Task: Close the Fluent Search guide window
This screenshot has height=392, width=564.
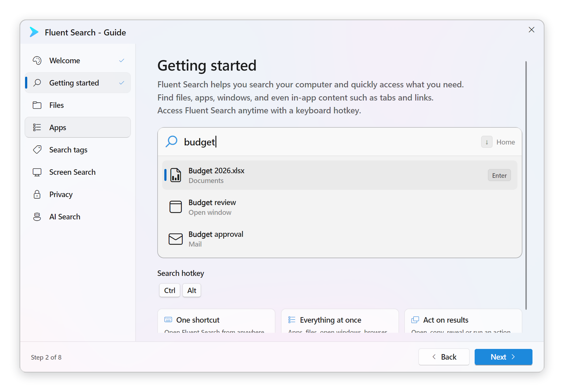Action: click(532, 30)
